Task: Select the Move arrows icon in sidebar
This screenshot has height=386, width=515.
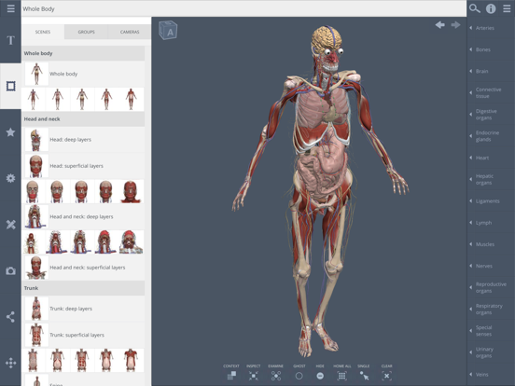Action: (x=10, y=363)
